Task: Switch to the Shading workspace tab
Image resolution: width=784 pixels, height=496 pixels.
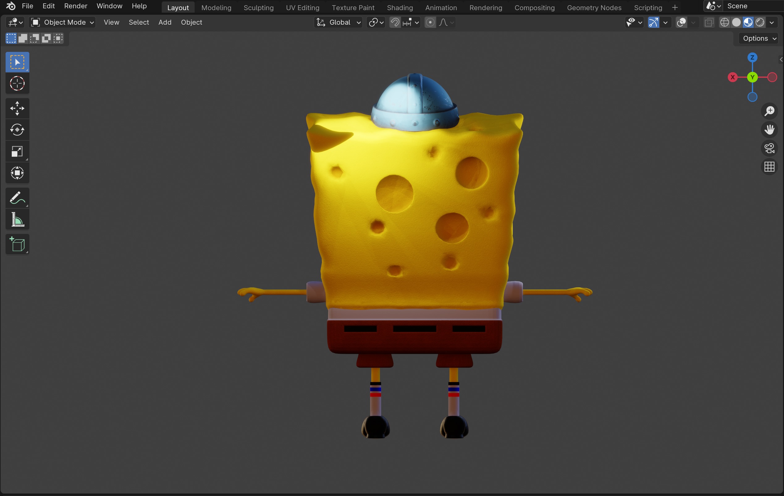Action: tap(400, 7)
